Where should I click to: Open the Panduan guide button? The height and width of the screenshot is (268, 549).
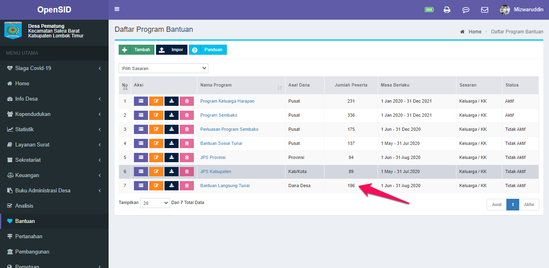pyautogui.click(x=208, y=50)
